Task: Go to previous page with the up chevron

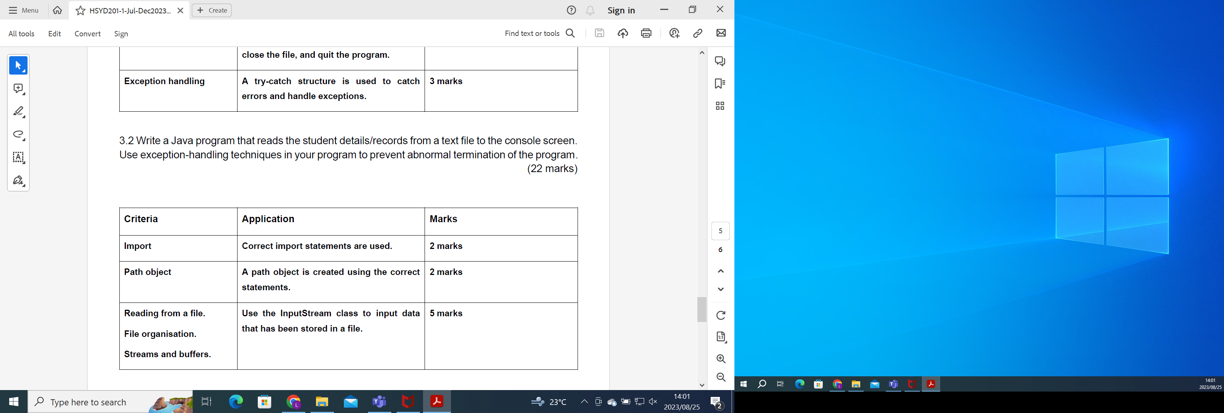Action: pos(720,271)
